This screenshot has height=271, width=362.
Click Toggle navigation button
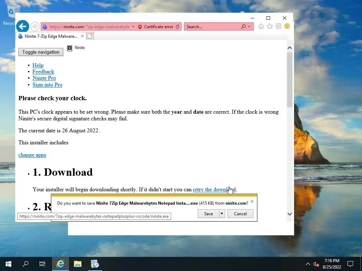tap(41, 52)
